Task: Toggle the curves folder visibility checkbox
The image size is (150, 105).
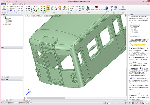Action: click(5, 25)
